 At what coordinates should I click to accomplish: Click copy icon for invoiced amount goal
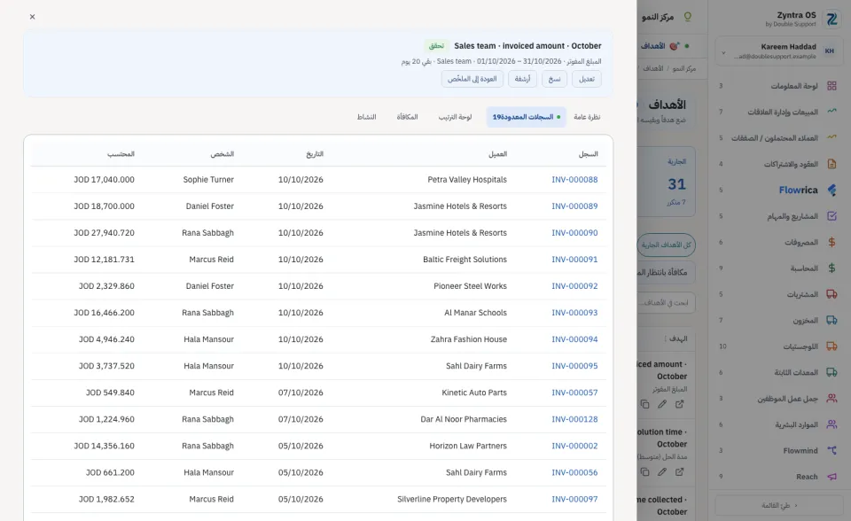click(644, 404)
